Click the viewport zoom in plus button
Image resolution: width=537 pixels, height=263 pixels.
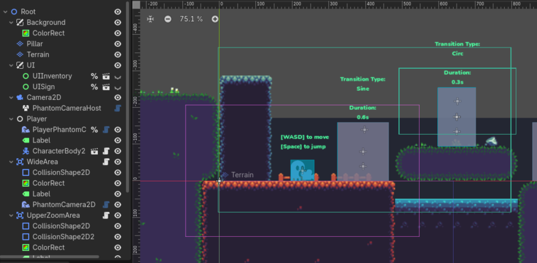[215, 19]
